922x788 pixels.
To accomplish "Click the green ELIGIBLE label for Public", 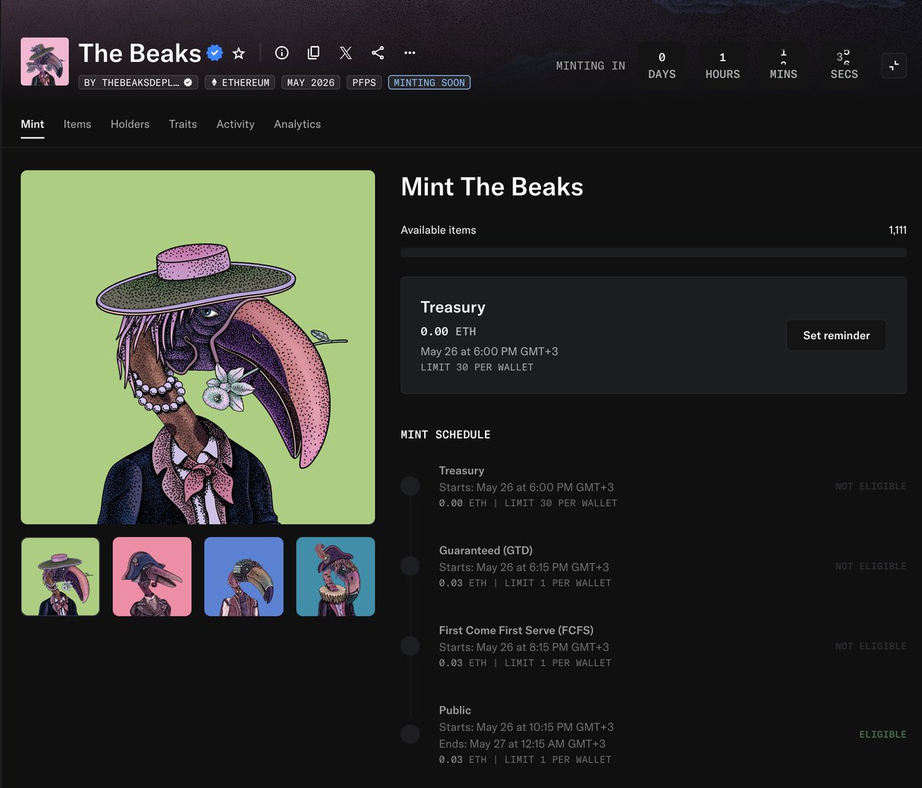I will click(883, 734).
